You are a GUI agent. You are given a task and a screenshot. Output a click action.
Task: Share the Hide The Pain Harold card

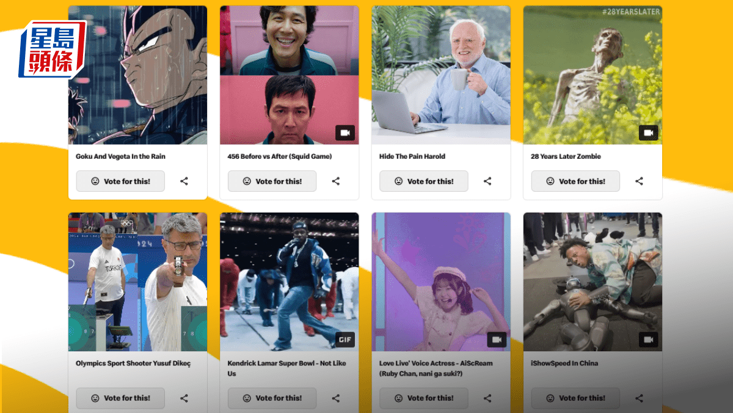pos(487,181)
